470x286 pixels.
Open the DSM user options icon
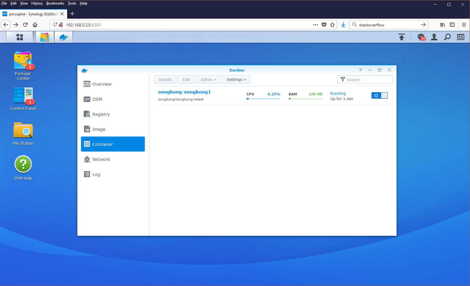coord(434,37)
